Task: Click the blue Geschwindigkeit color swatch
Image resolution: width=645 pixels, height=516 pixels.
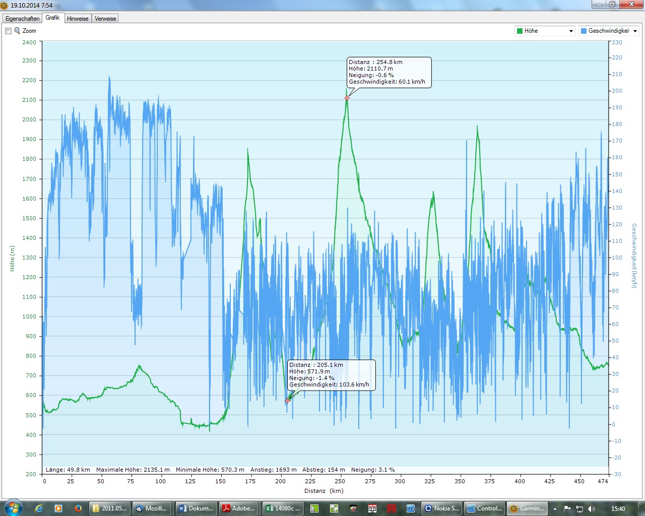Action: point(584,31)
